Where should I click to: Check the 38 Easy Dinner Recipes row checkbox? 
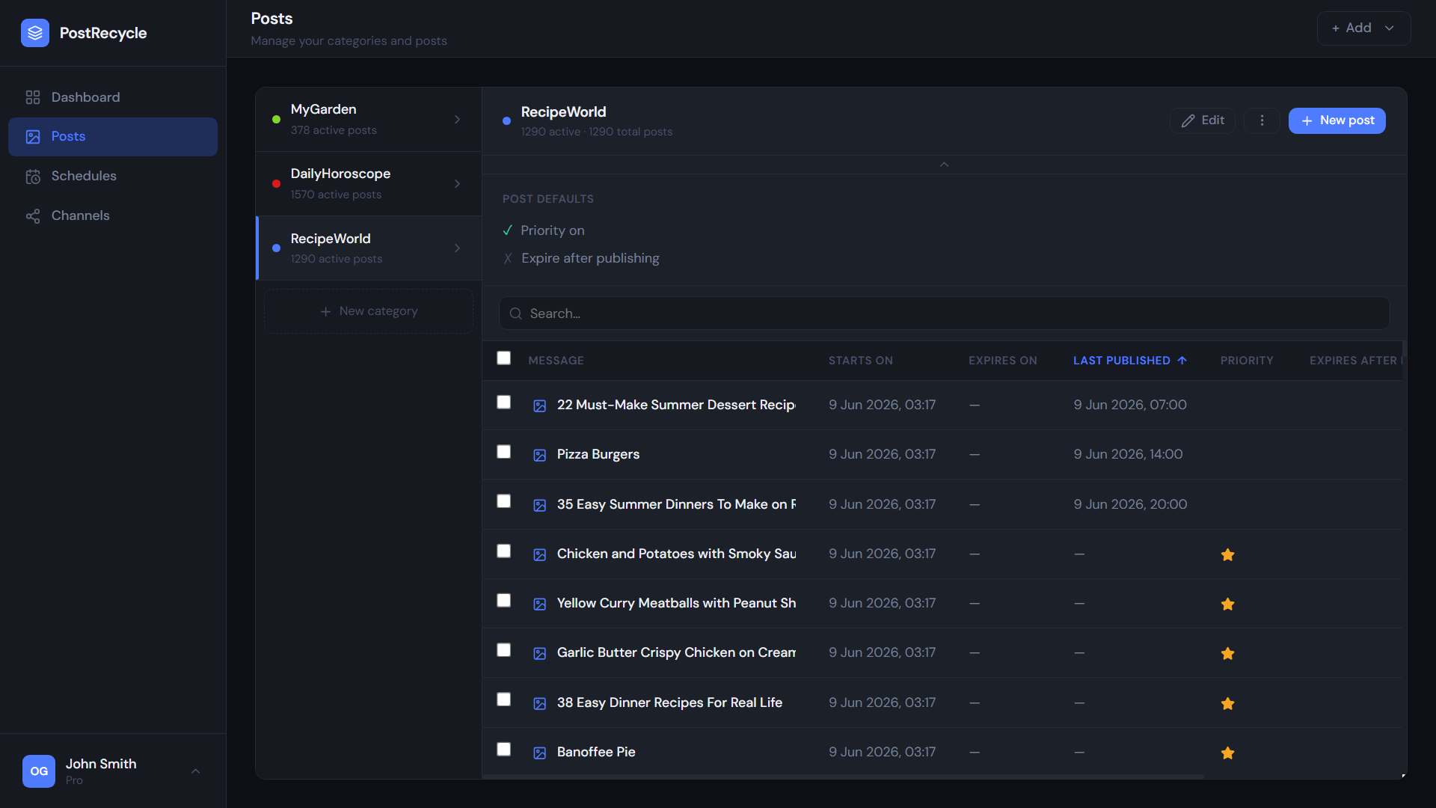[504, 700]
